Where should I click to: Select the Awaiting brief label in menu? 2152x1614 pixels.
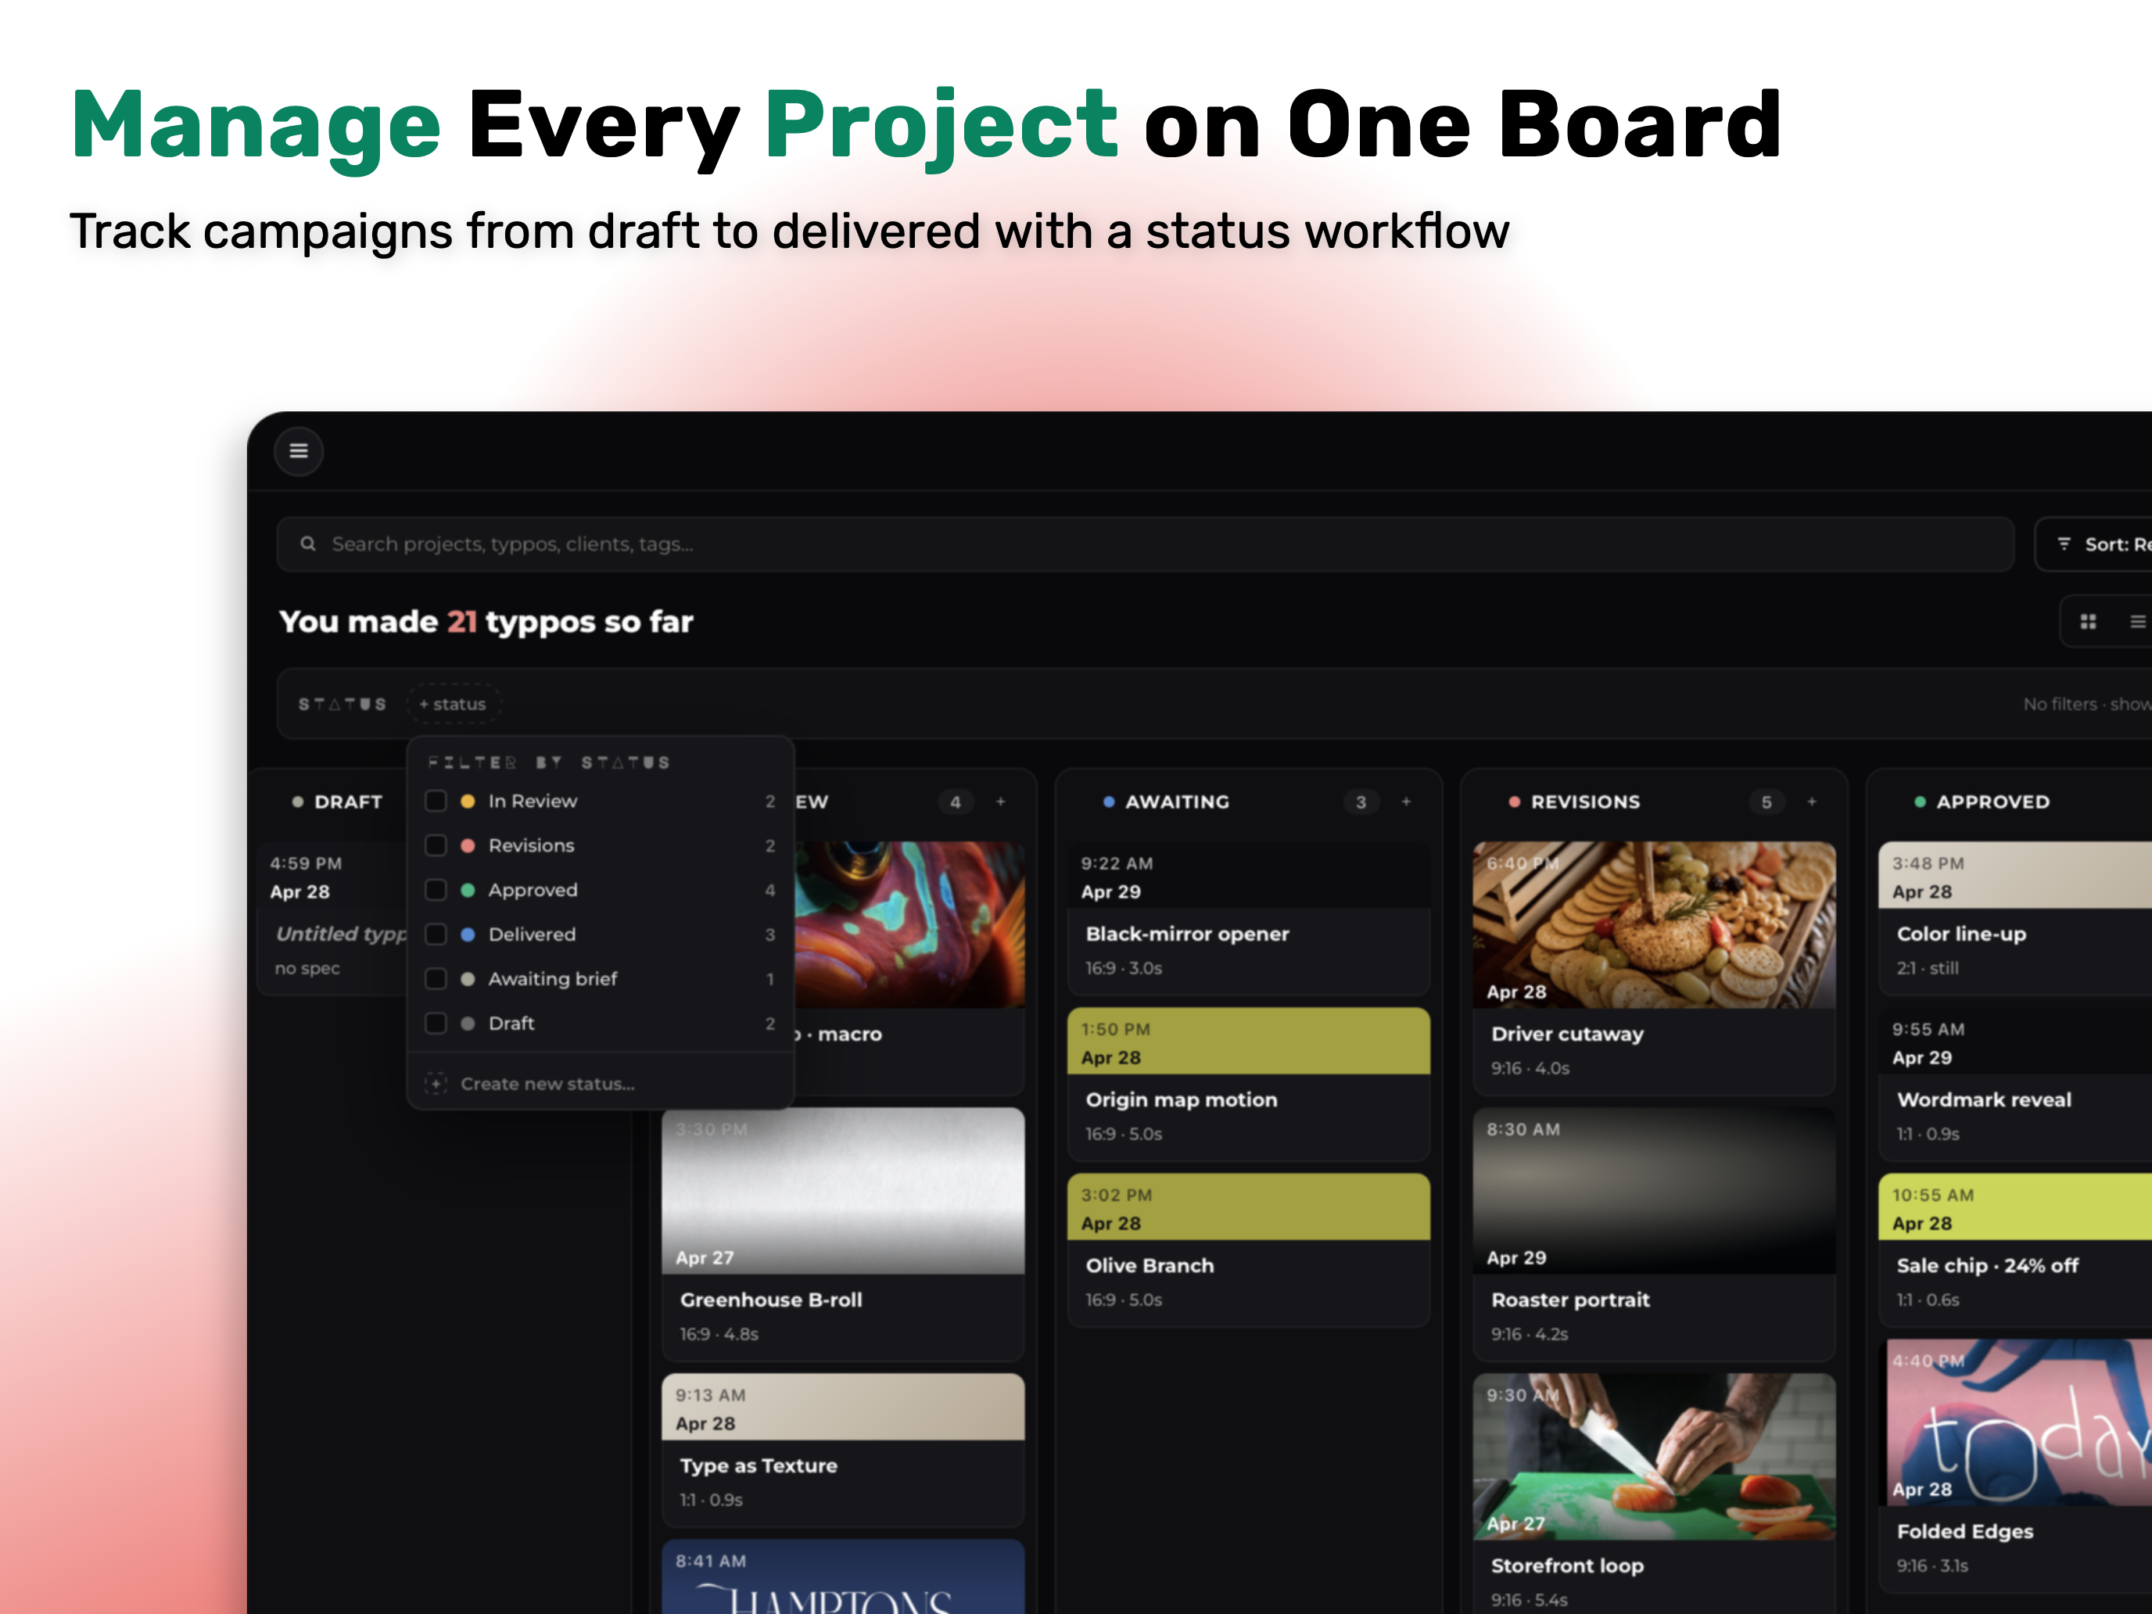coord(553,979)
